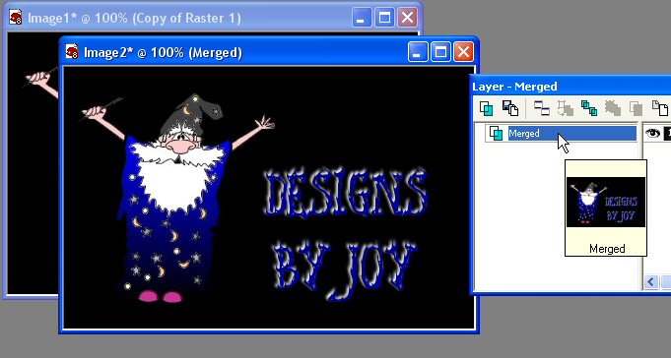This screenshot has width=671, height=358.
Task: Open Image2 window system menu icon
Action: [72, 52]
